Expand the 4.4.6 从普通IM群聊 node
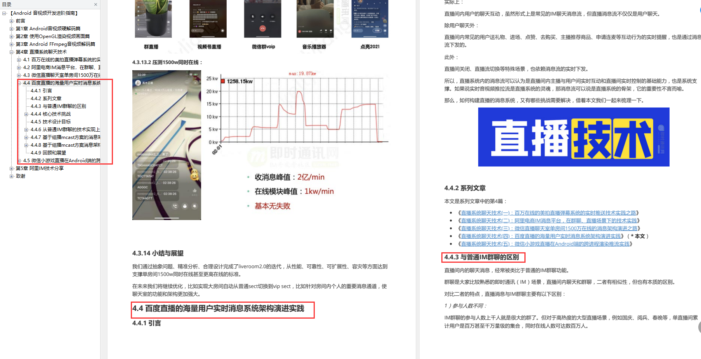Viewport: 701px width, 359px height. click(26, 130)
